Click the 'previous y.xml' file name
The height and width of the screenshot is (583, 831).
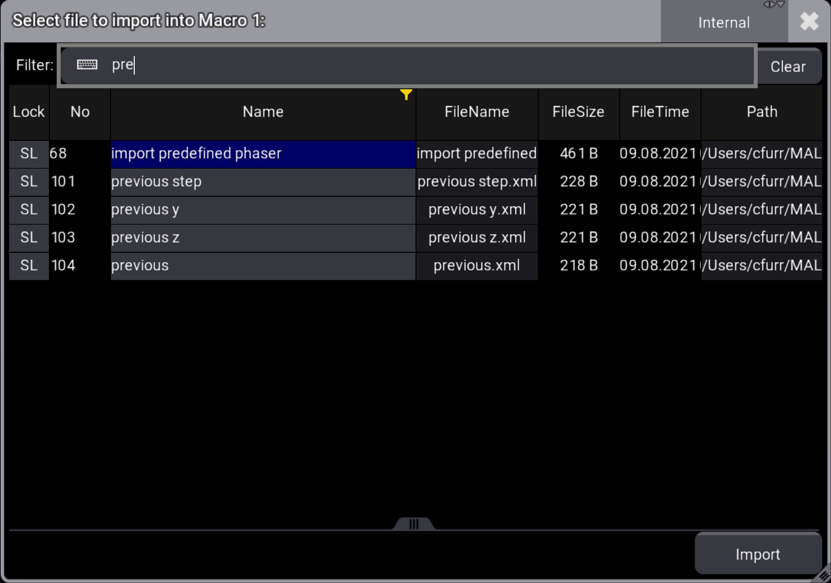[x=477, y=210]
